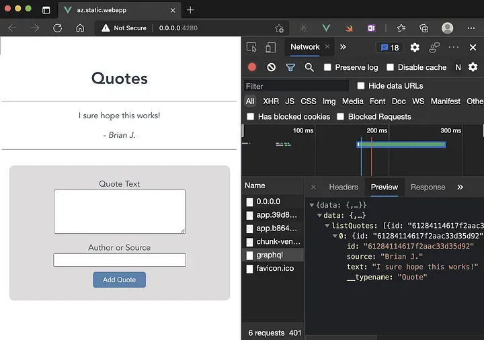Screen dimensions: 484x340
Task: Add page to favorites star icon
Action: pyautogui.click(x=279, y=28)
